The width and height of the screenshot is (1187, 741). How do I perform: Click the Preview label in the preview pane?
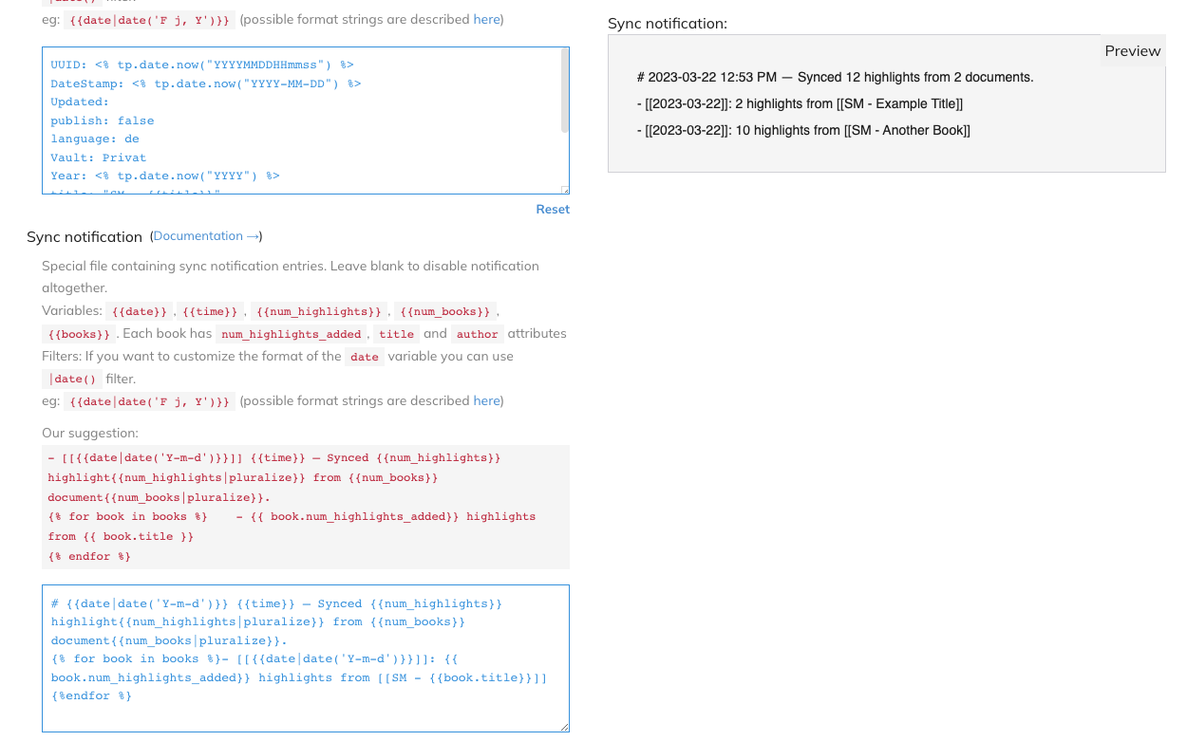(1132, 51)
